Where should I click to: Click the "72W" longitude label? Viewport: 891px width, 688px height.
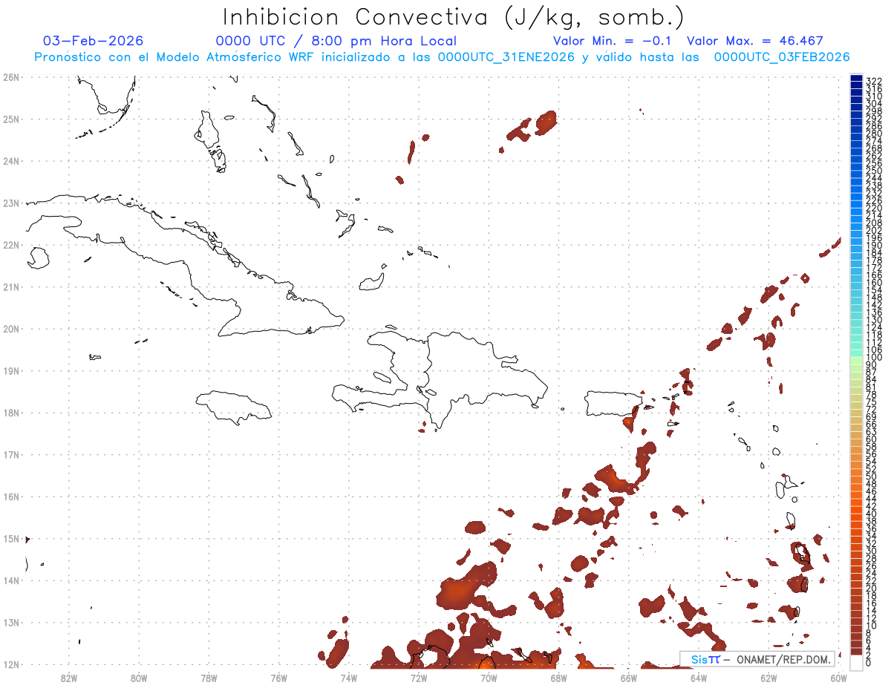tap(419, 678)
